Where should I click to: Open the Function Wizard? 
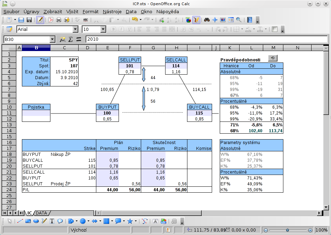[63, 39]
